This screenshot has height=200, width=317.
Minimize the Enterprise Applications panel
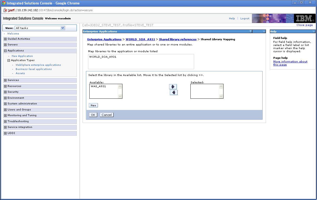coord(264,32)
